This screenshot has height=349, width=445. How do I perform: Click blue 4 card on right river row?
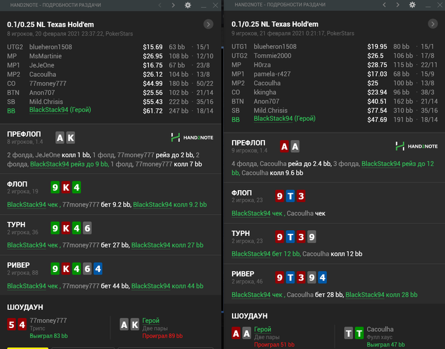[322, 278]
